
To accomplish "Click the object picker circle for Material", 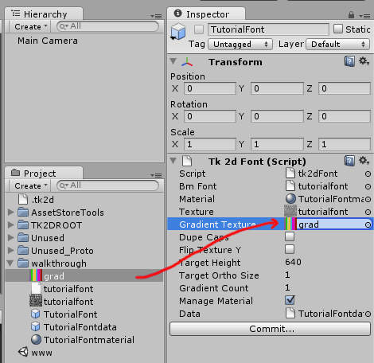I will coord(368,200).
